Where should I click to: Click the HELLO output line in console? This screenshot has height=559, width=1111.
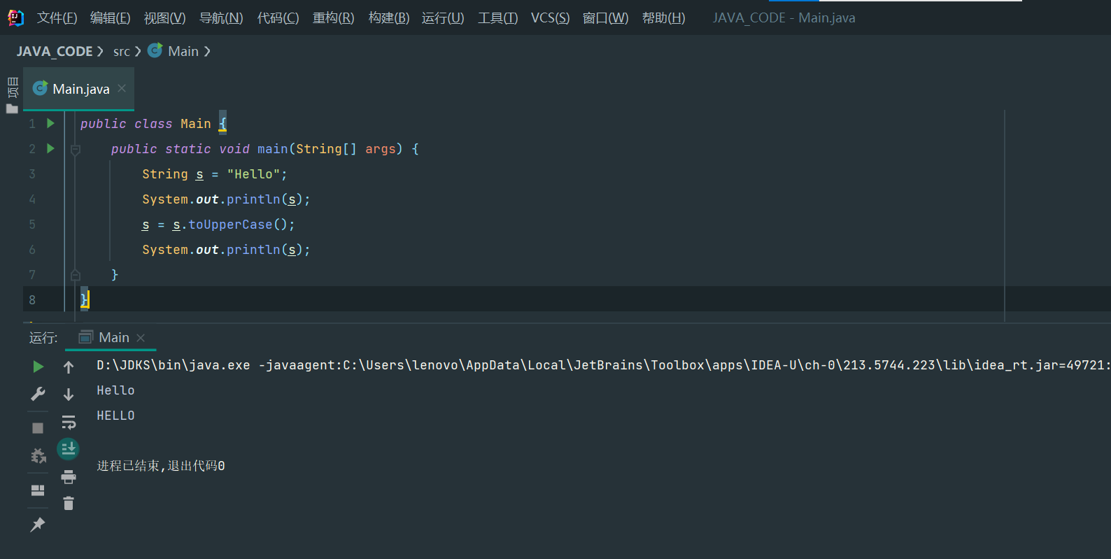(x=115, y=416)
